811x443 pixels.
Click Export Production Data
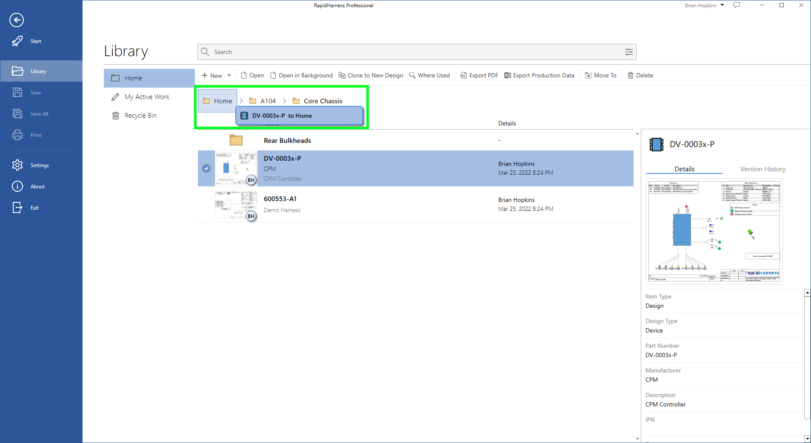(539, 75)
